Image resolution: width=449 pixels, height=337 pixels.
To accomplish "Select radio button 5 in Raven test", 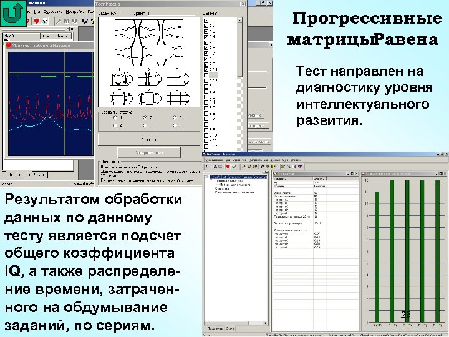I will [x=145, y=125].
